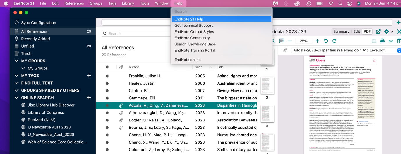Toggle read status for Colombet reference

[107, 150]
